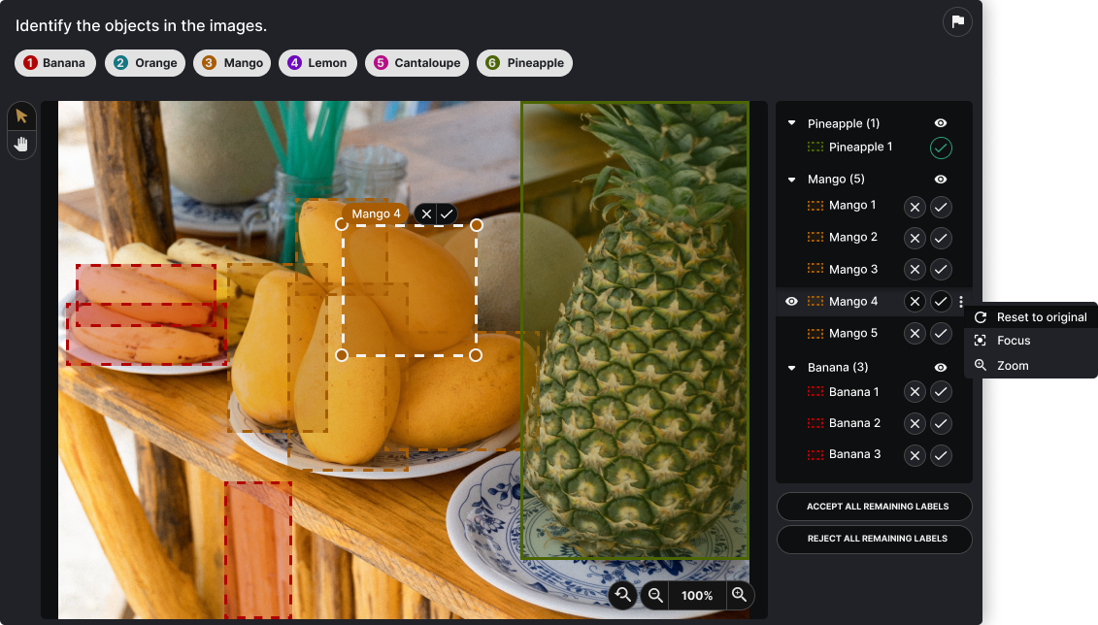Toggle the eye icon on Mango 4 row
The width and height of the screenshot is (1098, 625).
pyautogui.click(x=791, y=302)
